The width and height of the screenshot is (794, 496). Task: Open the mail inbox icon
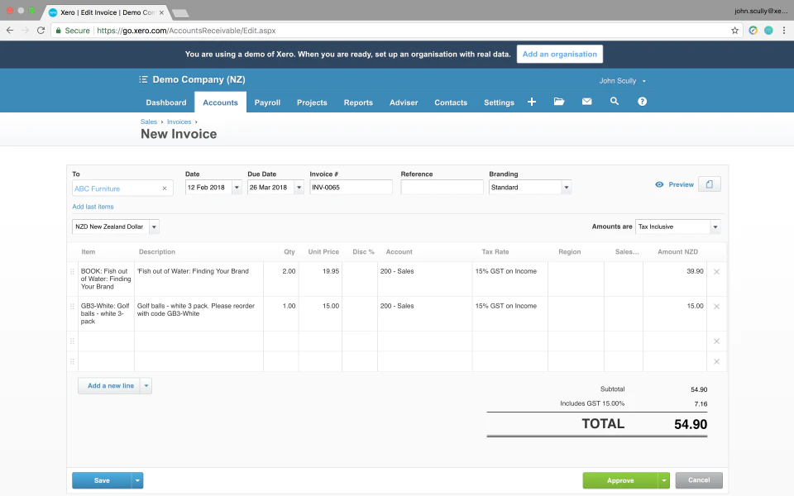coord(587,101)
